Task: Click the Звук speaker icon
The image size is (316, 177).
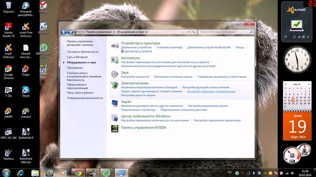Action: (x=115, y=74)
